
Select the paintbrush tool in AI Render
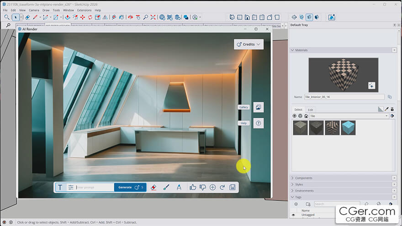coord(166,187)
